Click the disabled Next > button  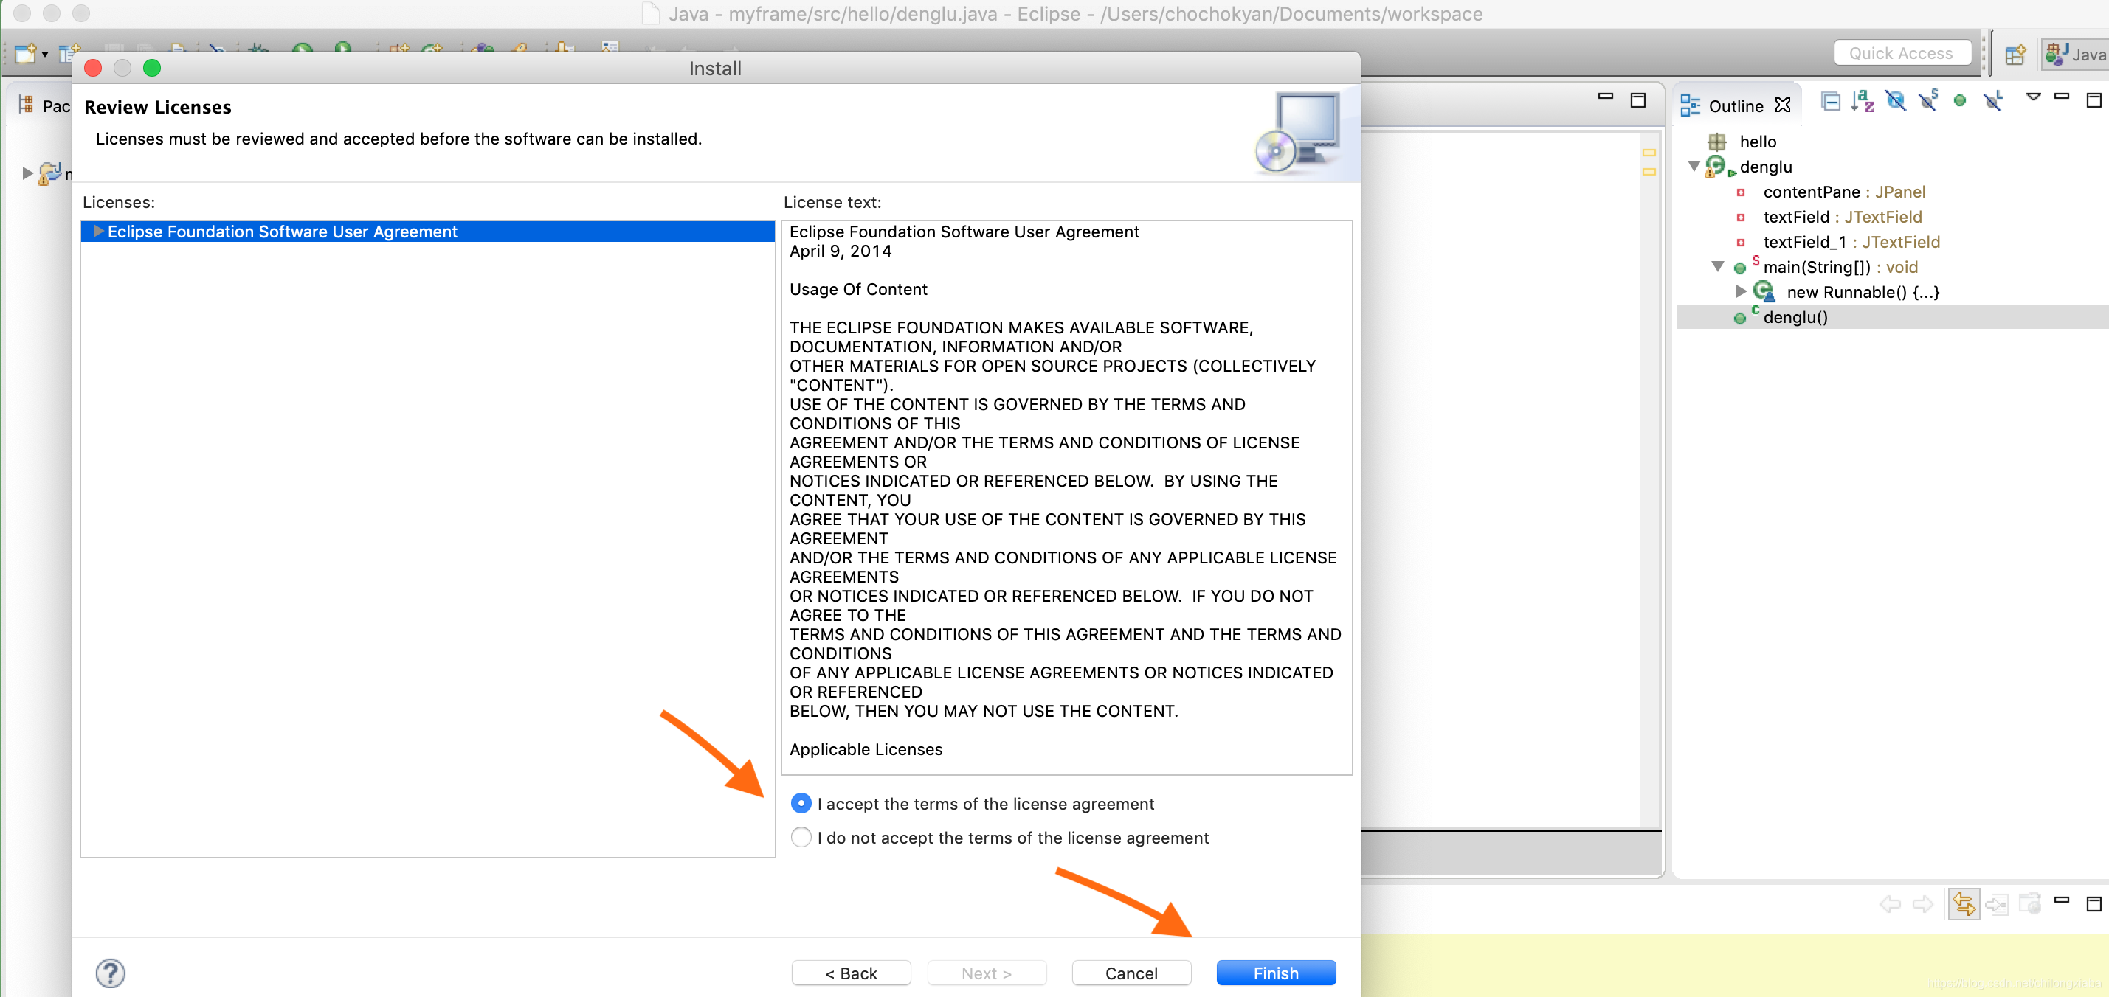[987, 973]
